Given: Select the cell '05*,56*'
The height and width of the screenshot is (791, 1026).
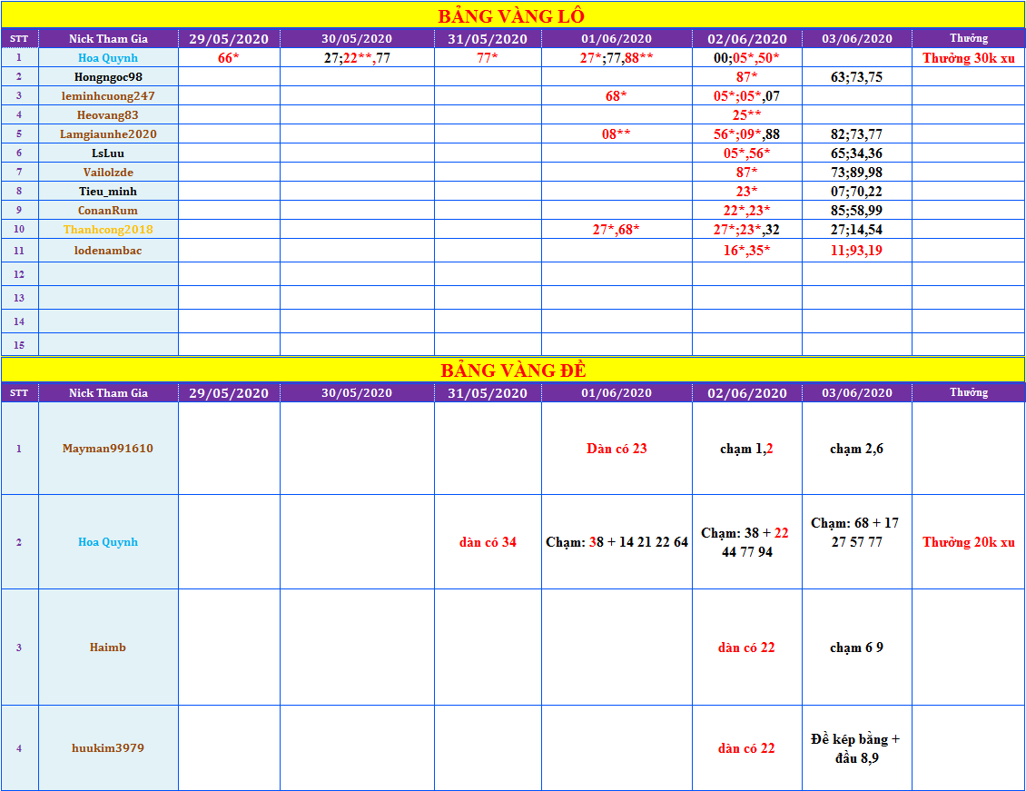Looking at the screenshot, I should (746, 153).
